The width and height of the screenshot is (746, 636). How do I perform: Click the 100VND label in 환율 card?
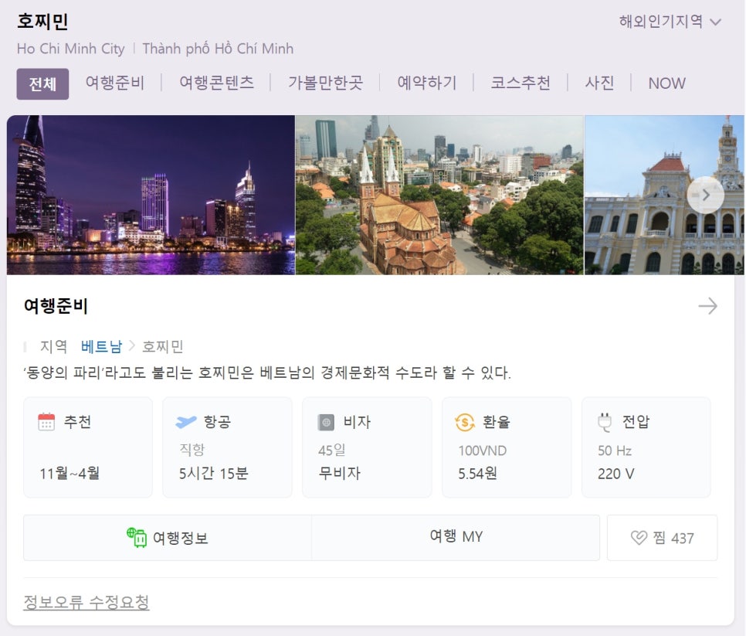483,451
